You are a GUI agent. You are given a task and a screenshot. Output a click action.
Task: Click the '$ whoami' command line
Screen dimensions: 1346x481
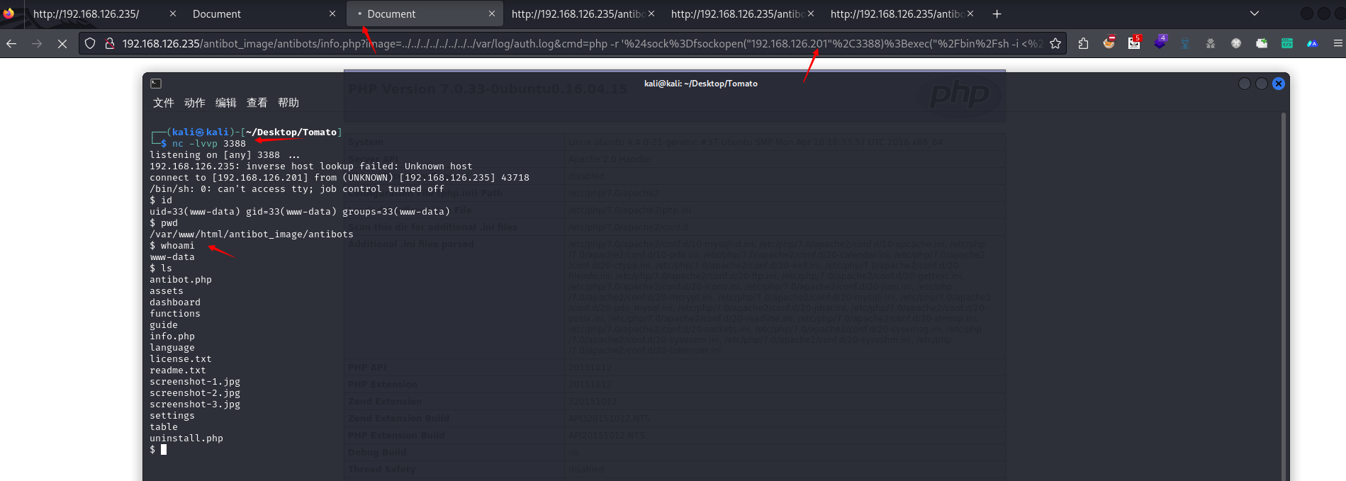(172, 246)
